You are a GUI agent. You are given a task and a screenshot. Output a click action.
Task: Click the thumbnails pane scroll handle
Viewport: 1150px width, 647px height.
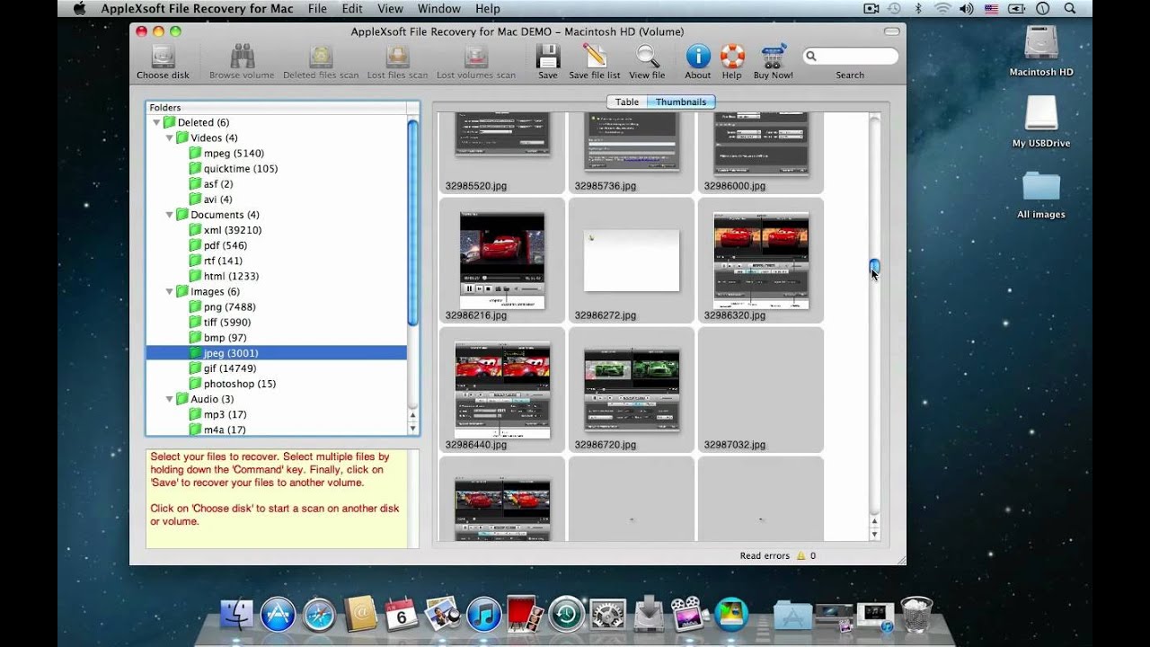click(875, 267)
